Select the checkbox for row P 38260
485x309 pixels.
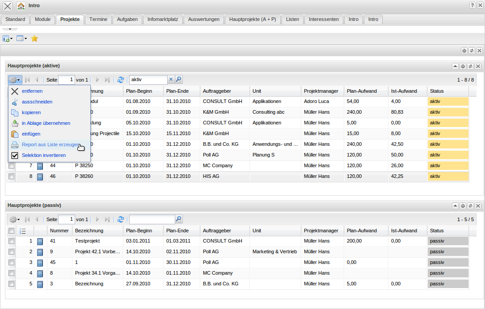pyautogui.click(x=12, y=177)
